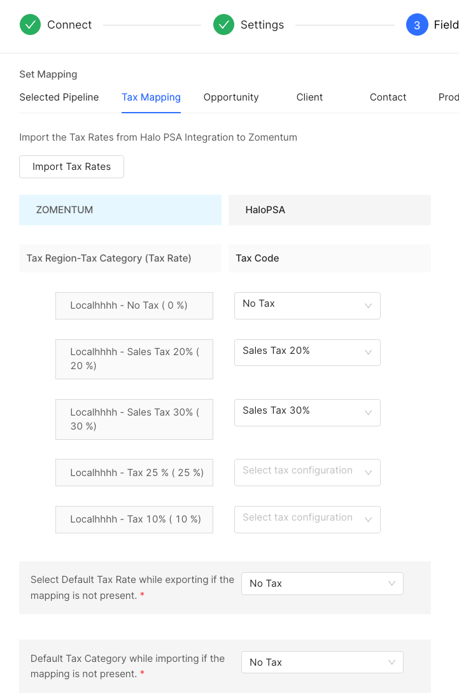The image size is (459, 695).
Task: Click the Tax Mapping tab
Action: (151, 97)
